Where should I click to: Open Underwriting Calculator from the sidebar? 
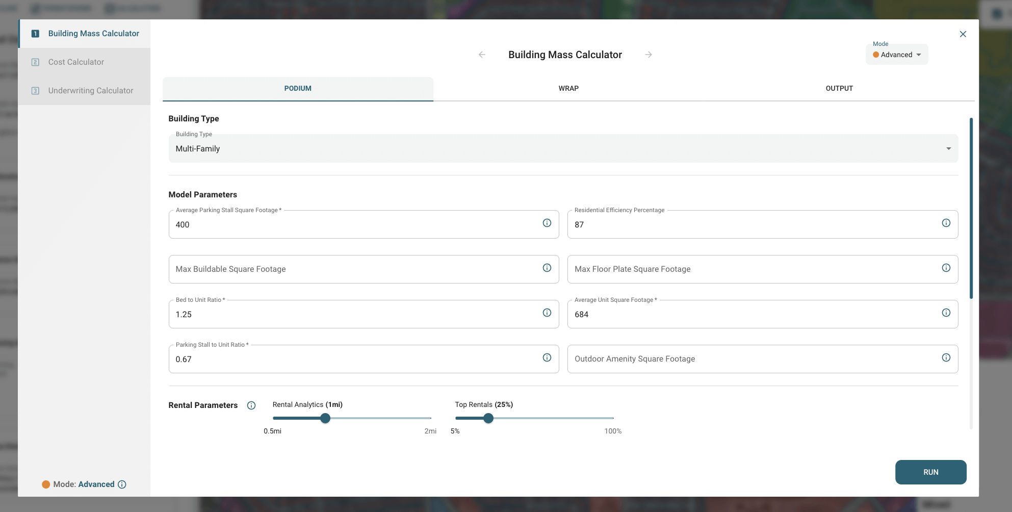coord(90,91)
